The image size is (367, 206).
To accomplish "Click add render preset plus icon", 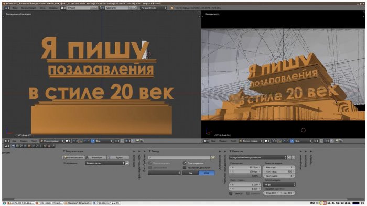I will 289,158.
